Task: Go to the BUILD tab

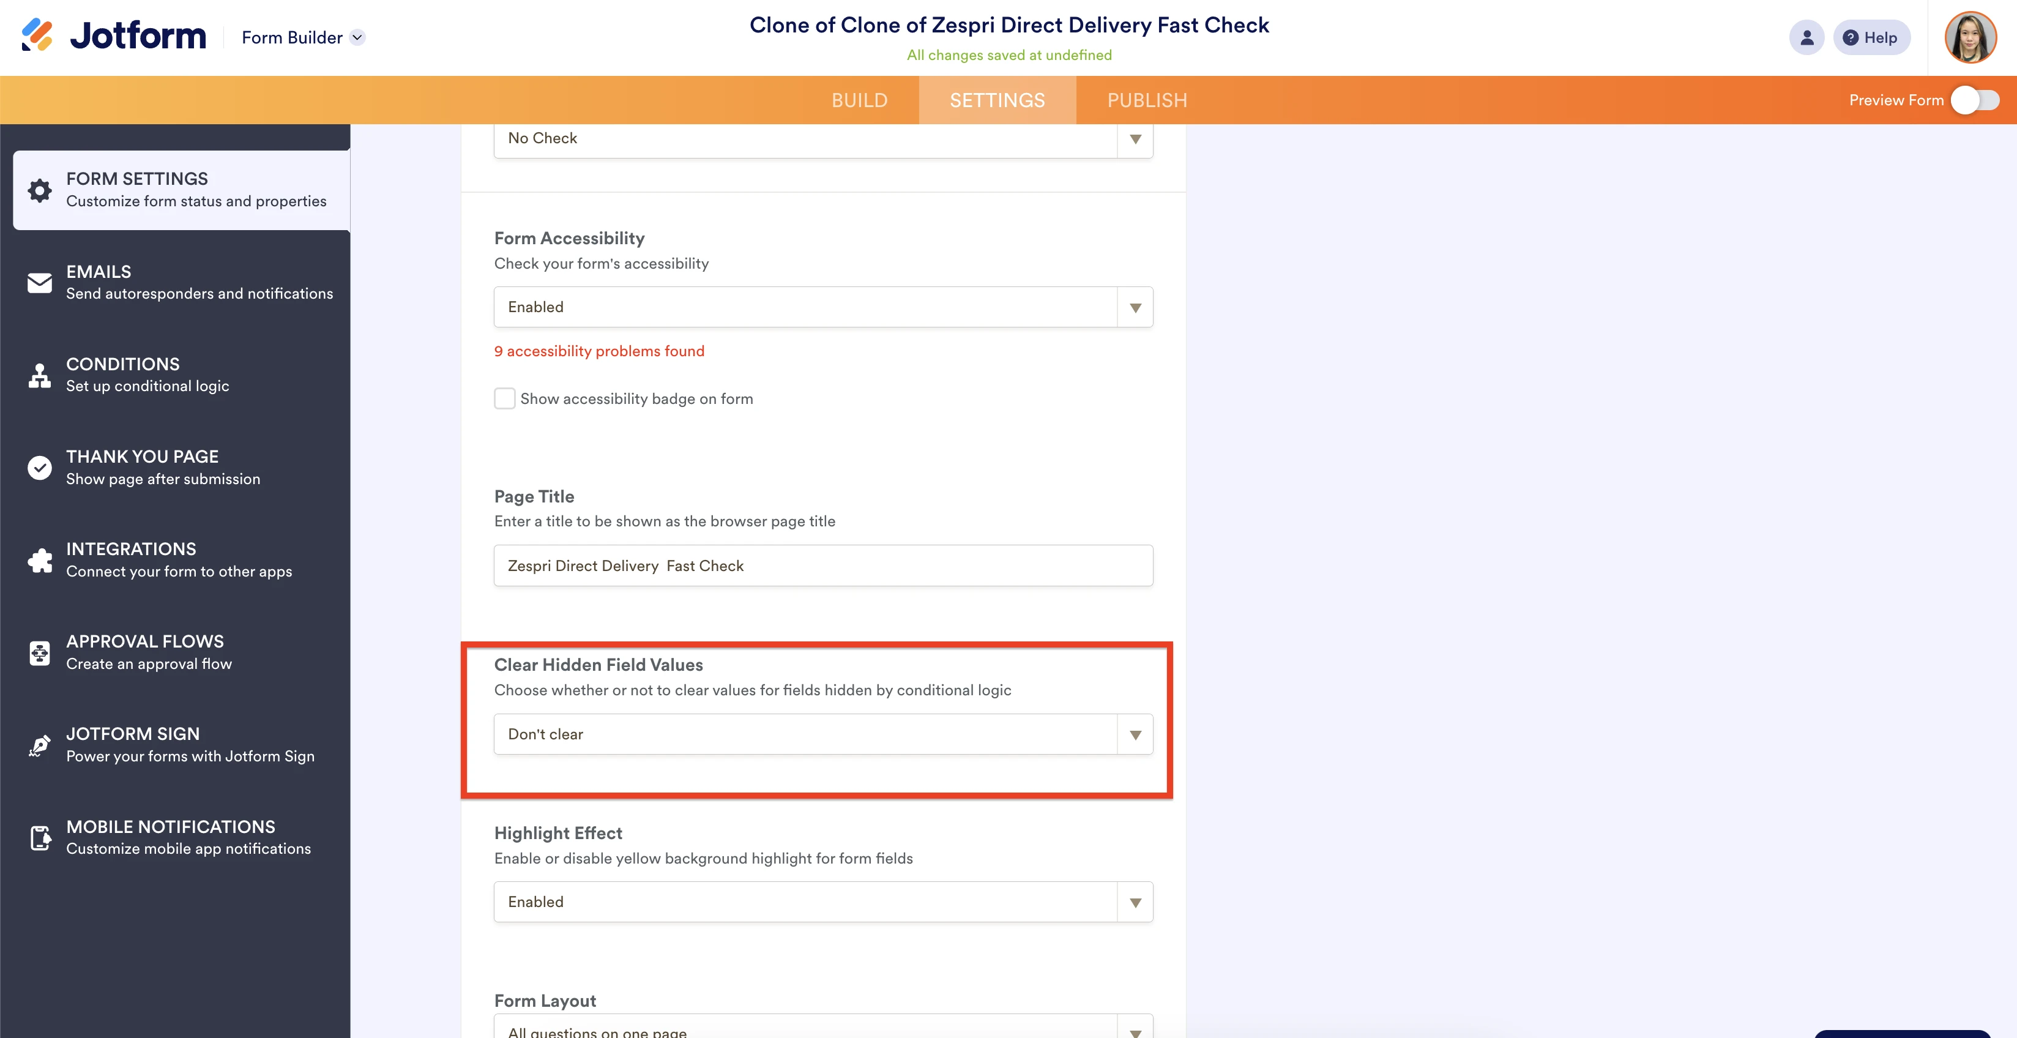Action: click(859, 99)
